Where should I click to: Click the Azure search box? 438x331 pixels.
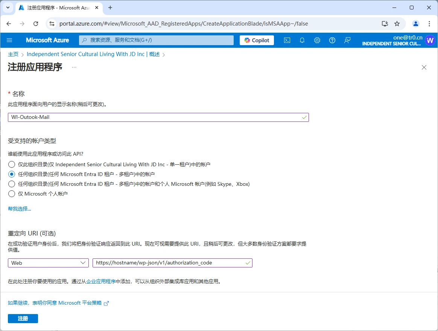coord(156,40)
